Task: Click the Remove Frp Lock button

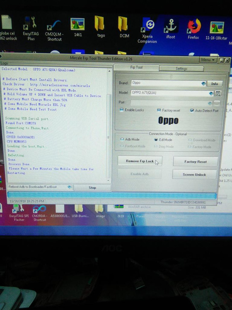Action: point(140,161)
